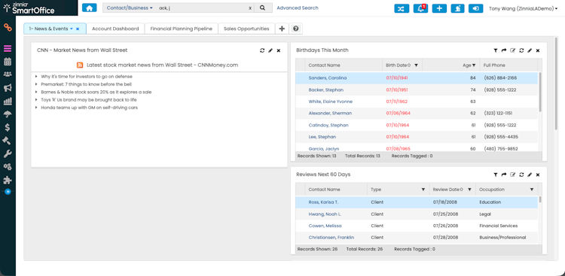Open the Contact/Business search type dropdown

click(x=130, y=8)
